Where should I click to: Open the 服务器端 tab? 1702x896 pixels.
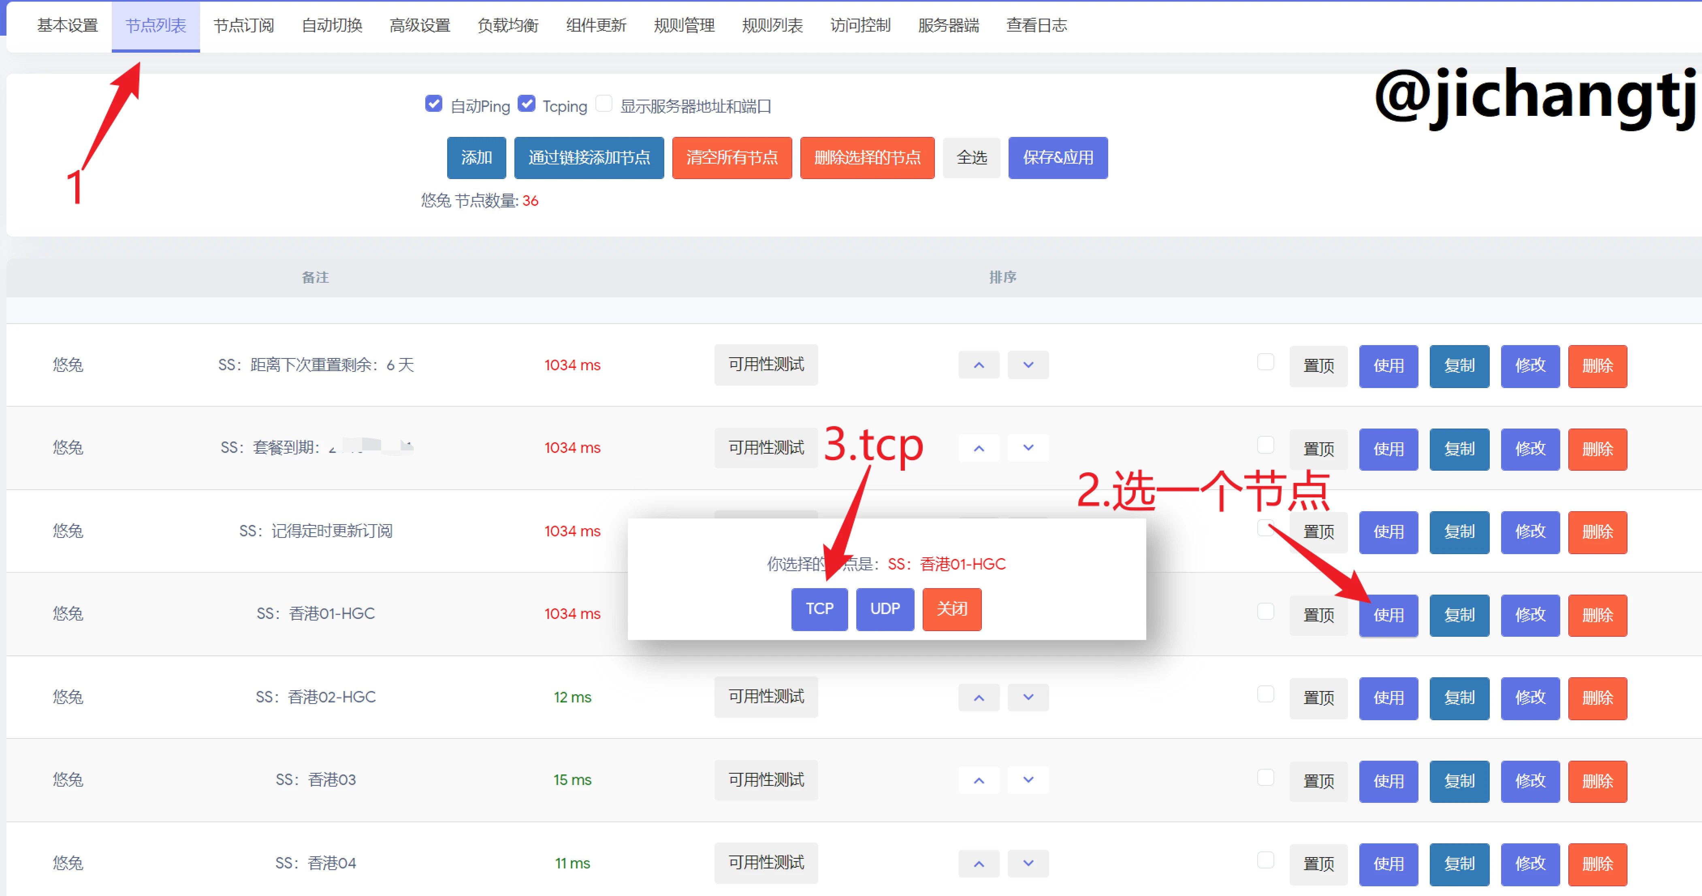[948, 26]
